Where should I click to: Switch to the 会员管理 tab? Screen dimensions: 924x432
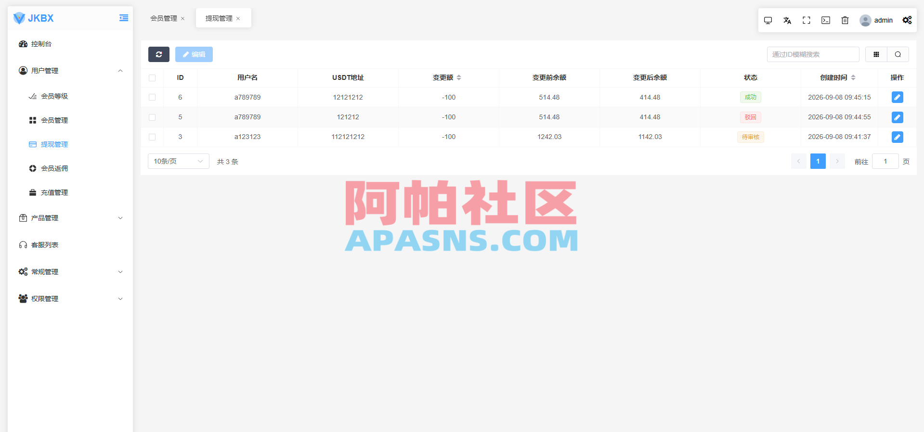pos(164,18)
